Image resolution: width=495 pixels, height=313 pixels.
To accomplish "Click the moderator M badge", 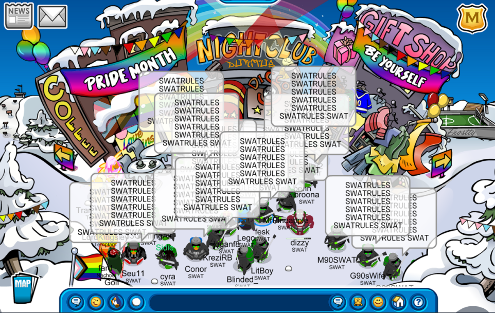I will pos(472,19).
